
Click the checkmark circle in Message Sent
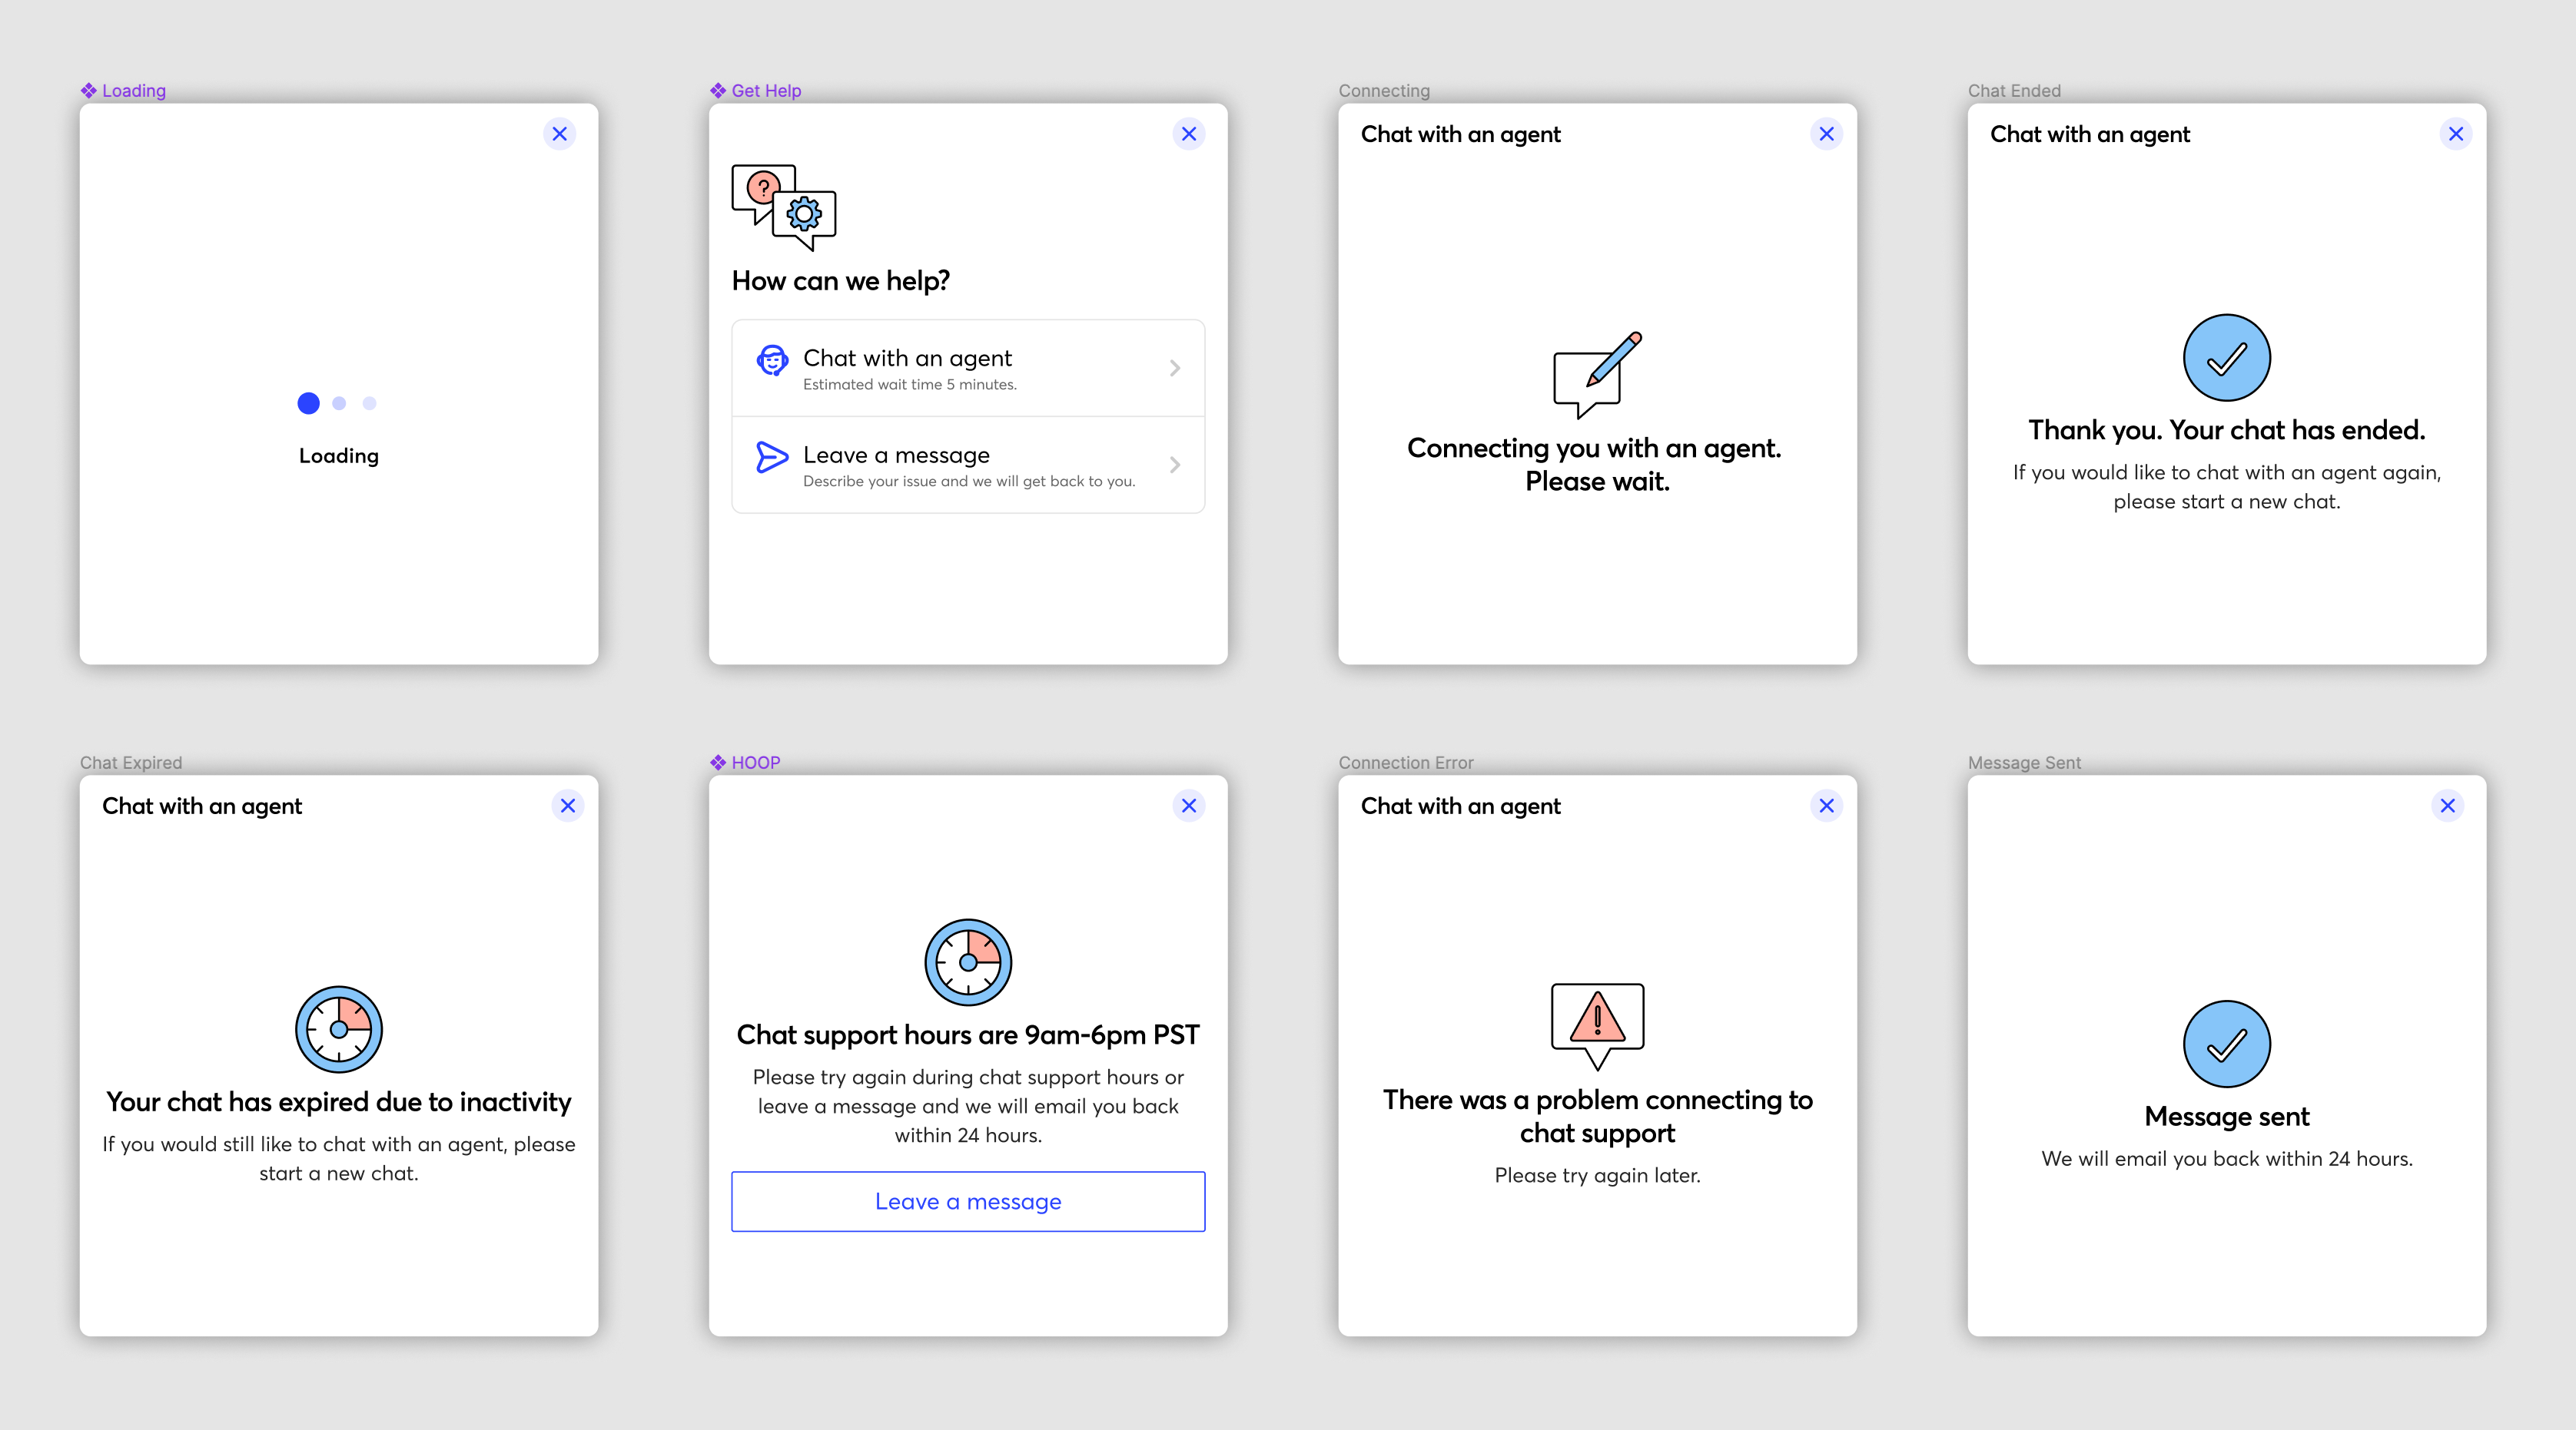(x=2226, y=1044)
